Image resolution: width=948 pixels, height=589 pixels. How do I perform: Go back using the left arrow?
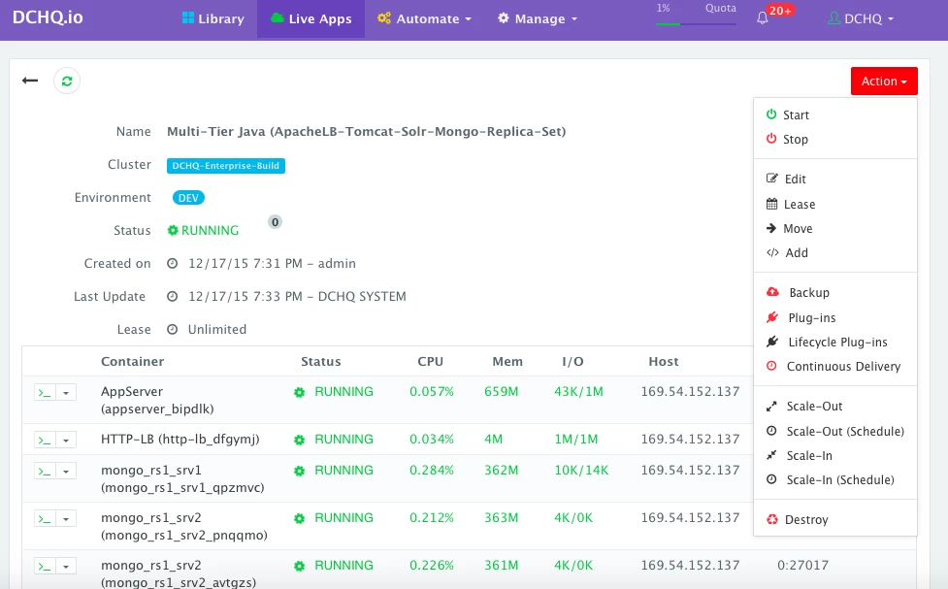[x=30, y=81]
